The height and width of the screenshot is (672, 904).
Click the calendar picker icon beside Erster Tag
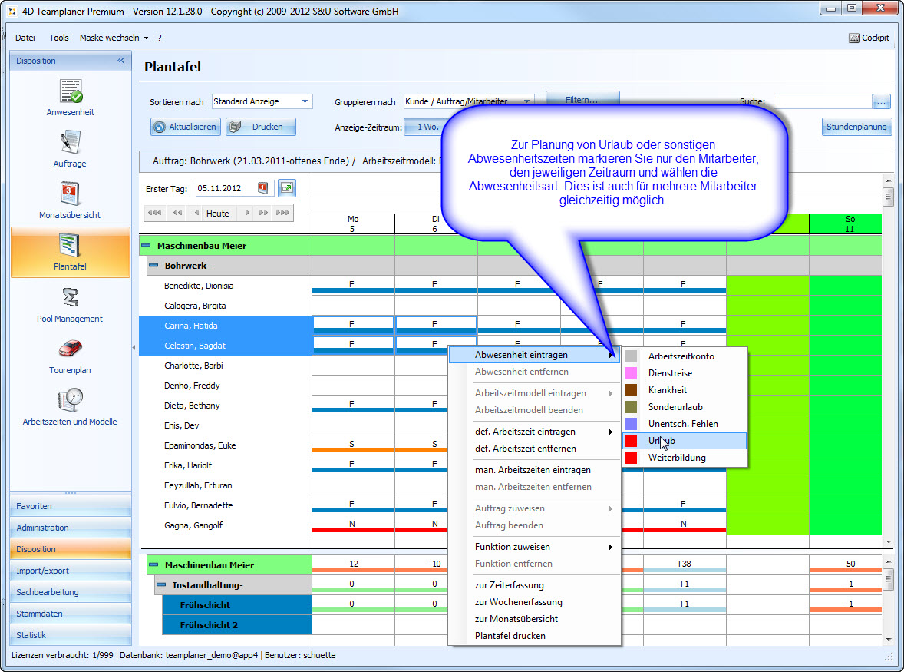pyautogui.click(x=263, y=188)
